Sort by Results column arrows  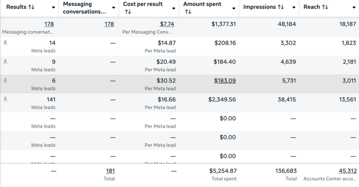[x=31, y=7]
